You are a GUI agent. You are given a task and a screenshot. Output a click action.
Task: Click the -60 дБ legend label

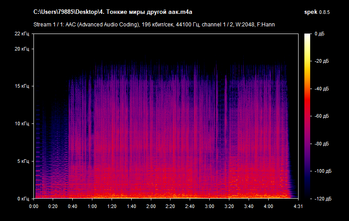pos(321,116)
